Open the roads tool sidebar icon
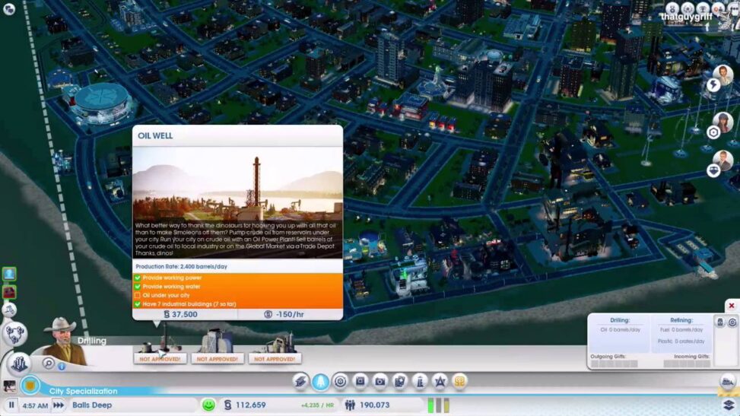The height and width of the screenshot is (416, 740). coord(9,310)
